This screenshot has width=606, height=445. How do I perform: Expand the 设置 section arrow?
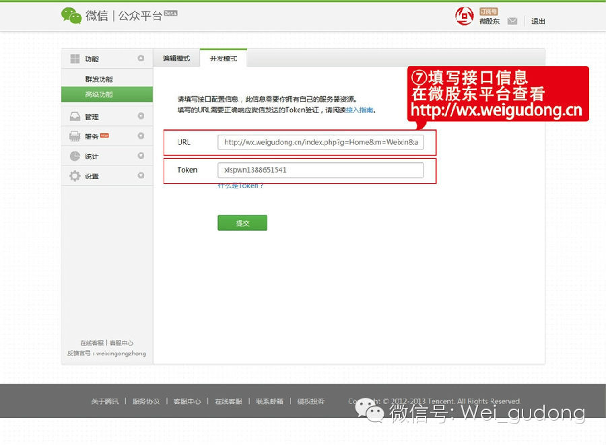pyautogui.click(x=141, y=175)
